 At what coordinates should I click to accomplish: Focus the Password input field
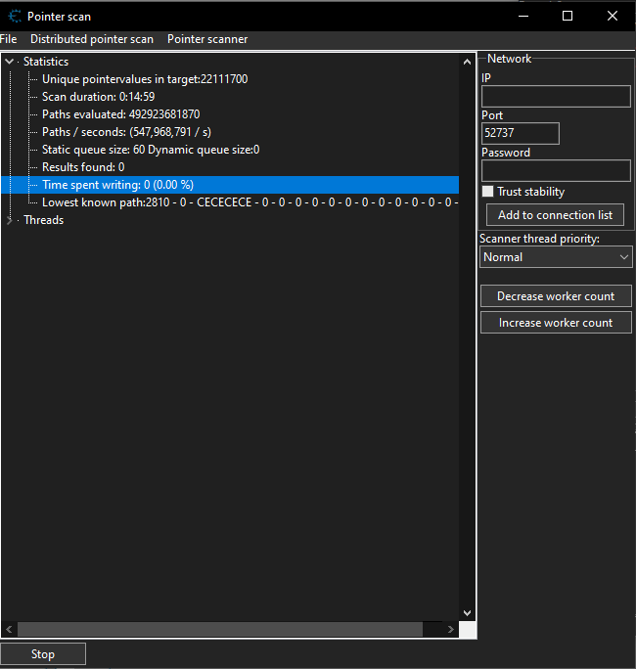(x=556, y=170)
